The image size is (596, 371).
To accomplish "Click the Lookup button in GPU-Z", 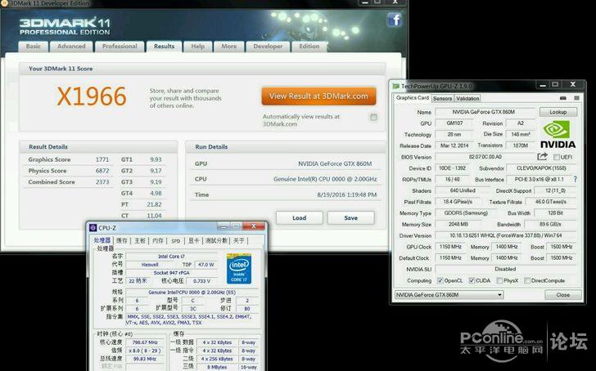I will coord(558,112).
